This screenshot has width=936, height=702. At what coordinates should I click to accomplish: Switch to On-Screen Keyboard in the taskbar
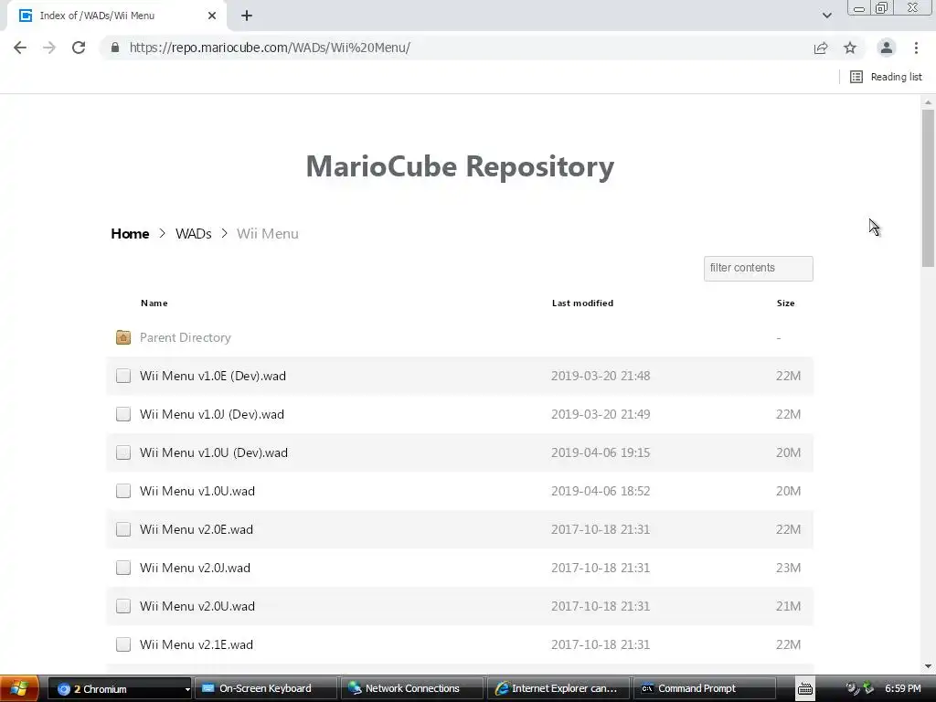pyautogui.click(x=266, y=689)
